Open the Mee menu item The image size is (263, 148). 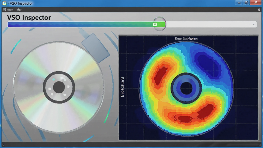tap(19, 10)
